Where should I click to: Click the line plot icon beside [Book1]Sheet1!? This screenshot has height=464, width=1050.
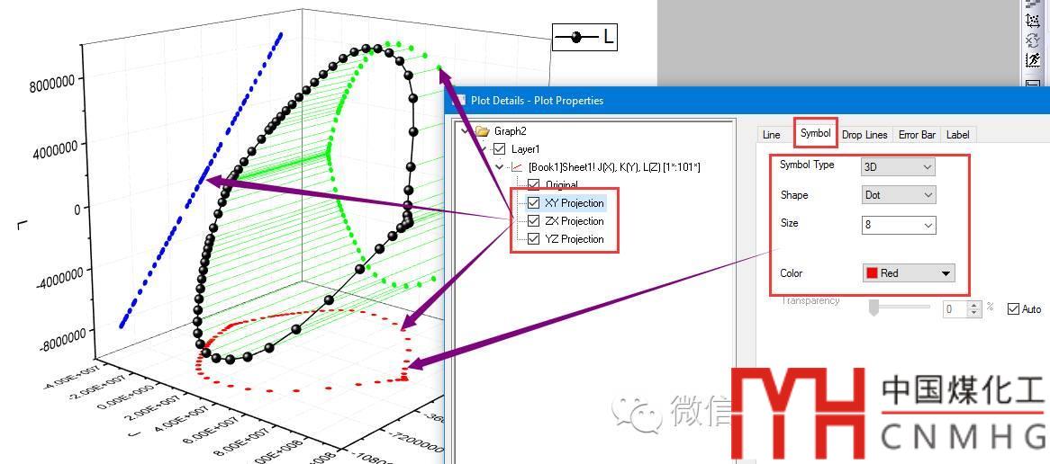(x=516, y=167)
